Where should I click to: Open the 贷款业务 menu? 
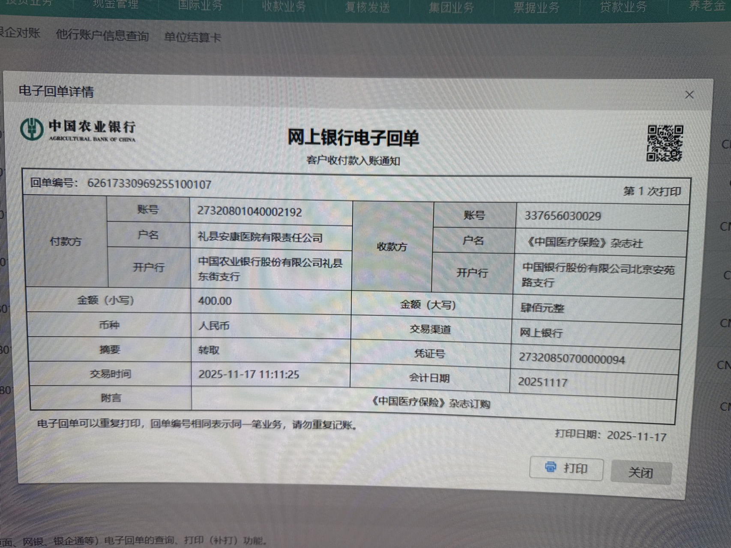623,7
